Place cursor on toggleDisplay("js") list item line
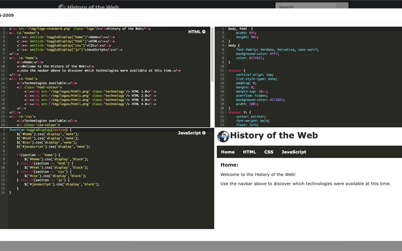The width and height of the screenshot is (402, 251). pos(70,50)
